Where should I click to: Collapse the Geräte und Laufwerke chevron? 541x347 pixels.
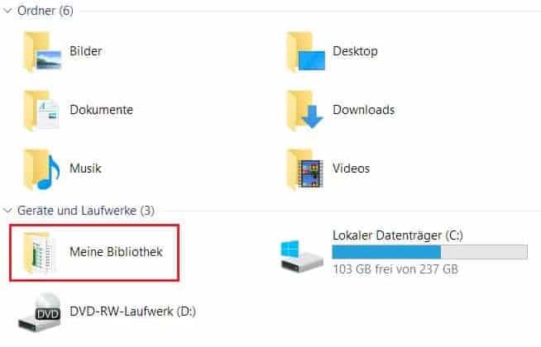click(x=7, y=210)
